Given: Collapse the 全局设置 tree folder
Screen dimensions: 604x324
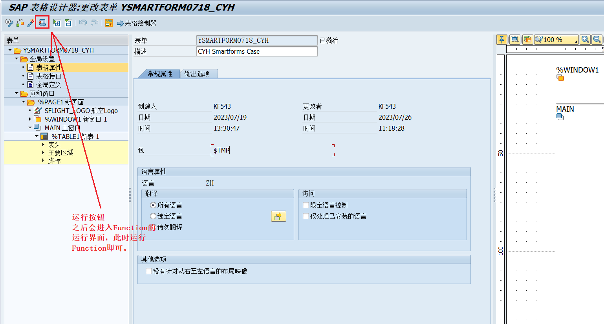Looking at the screenshot, I should point(16,59).
